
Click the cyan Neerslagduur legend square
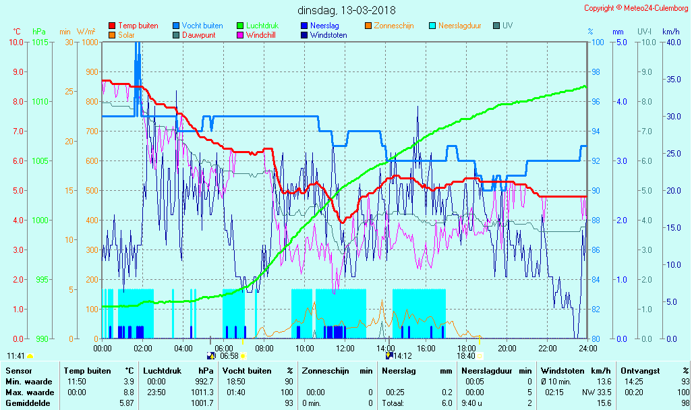pyautogui.click(x=432, y=26)
